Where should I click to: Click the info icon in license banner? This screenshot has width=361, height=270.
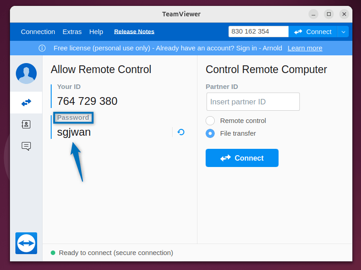click(42, 48)
